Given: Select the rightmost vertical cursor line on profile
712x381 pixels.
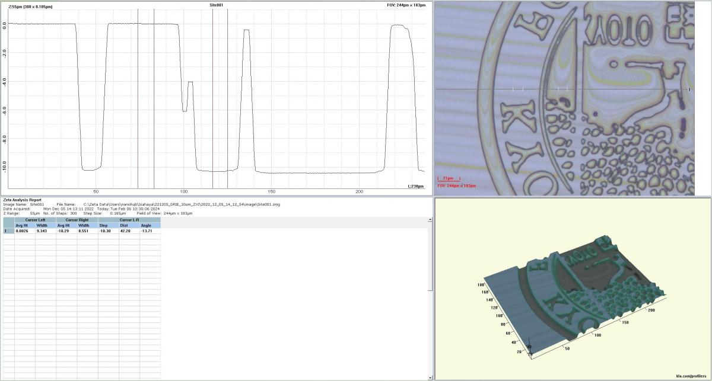Looking at the screenshot, I should [x=227, y=99].
